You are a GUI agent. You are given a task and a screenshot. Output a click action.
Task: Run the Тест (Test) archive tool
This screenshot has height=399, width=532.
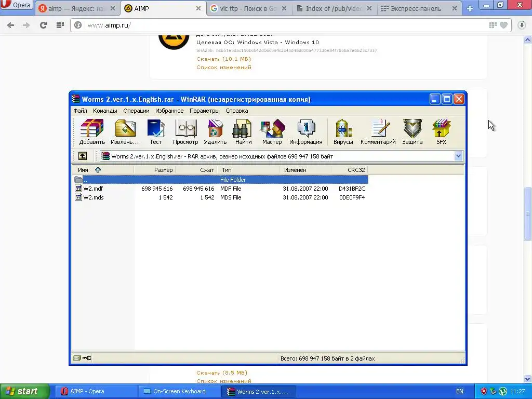(x=156, y=132)
